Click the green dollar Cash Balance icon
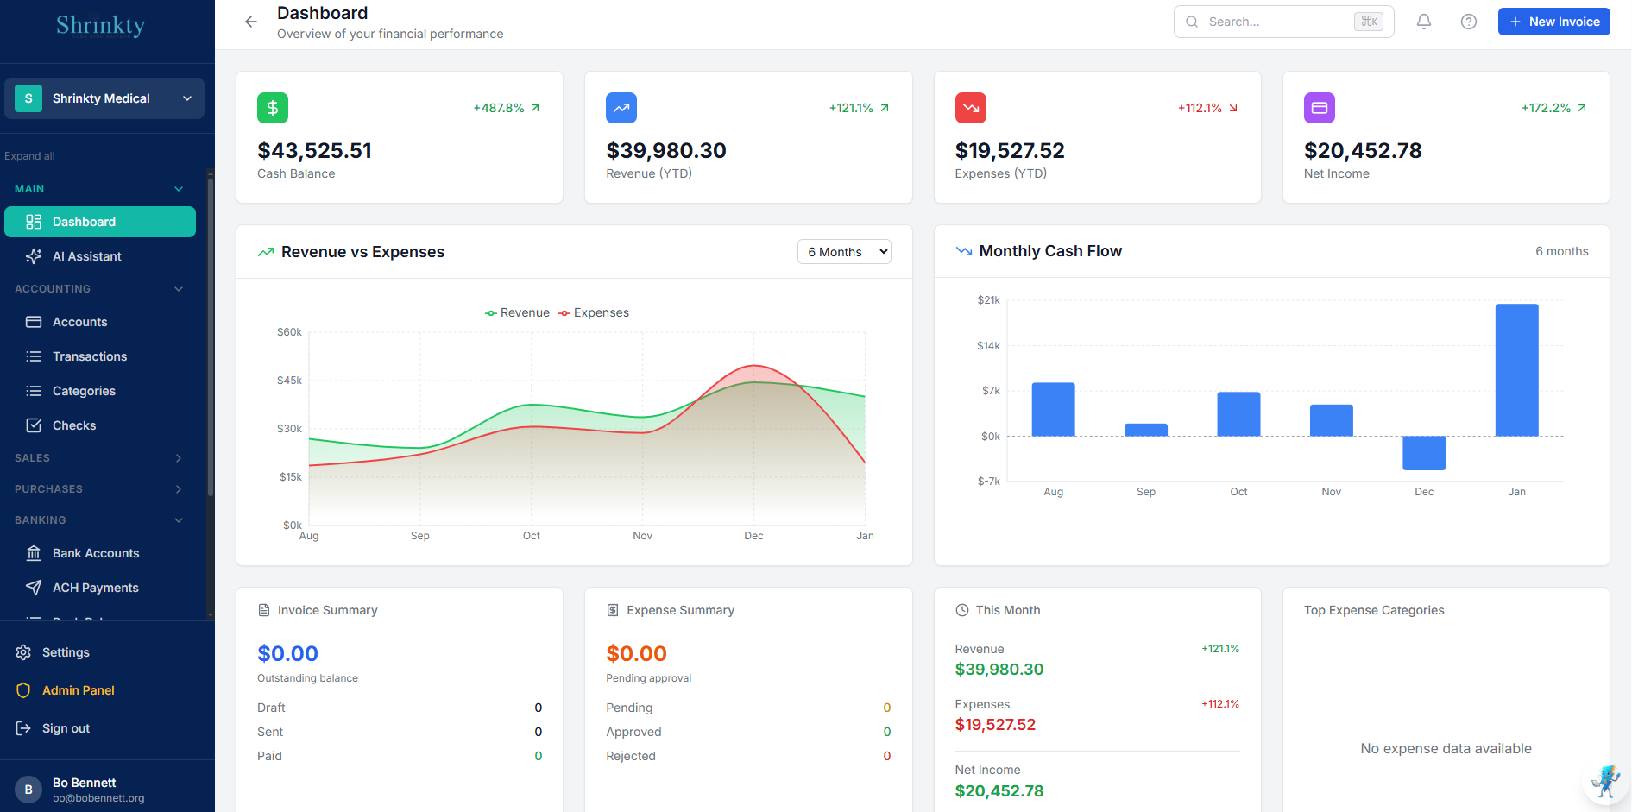The height and width of the screenshot is (812, 1632). point(273,108)
